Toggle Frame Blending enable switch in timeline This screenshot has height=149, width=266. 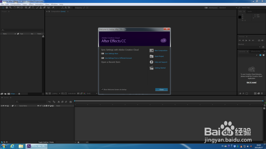click(62, 102)
